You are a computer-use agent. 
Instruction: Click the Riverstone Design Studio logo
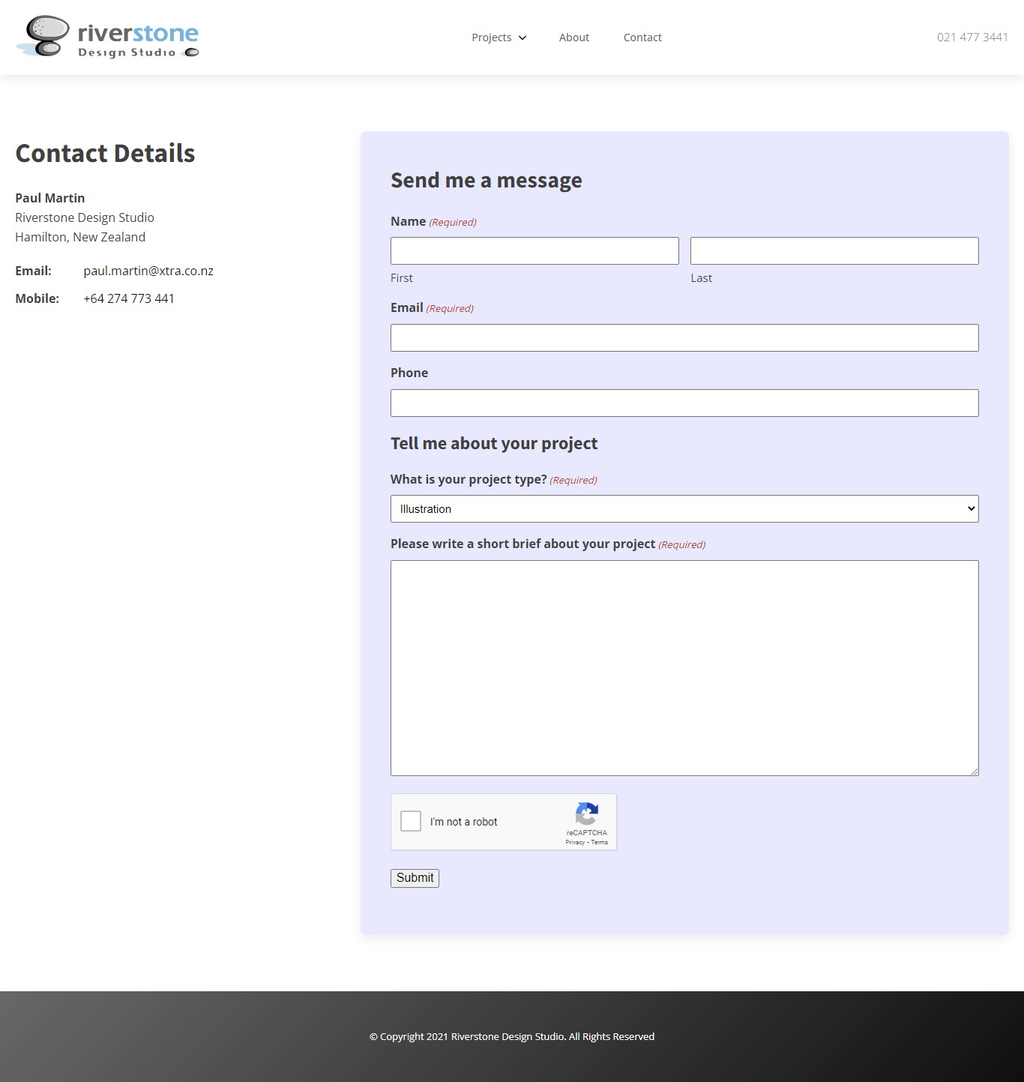[x=107, y=36]
